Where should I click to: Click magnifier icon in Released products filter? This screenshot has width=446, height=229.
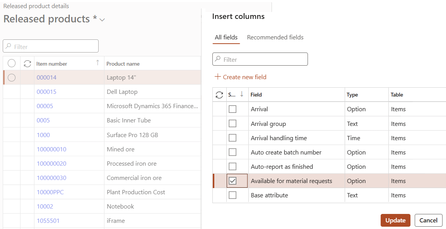[9, 47]
